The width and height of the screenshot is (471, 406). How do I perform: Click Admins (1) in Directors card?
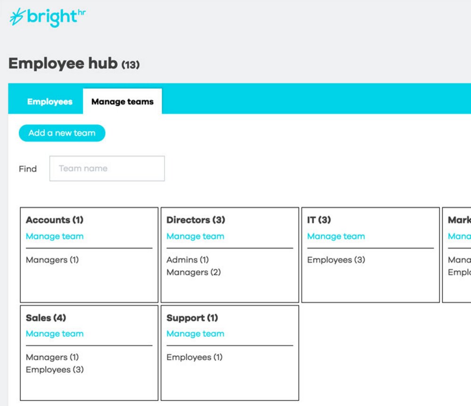187,260
